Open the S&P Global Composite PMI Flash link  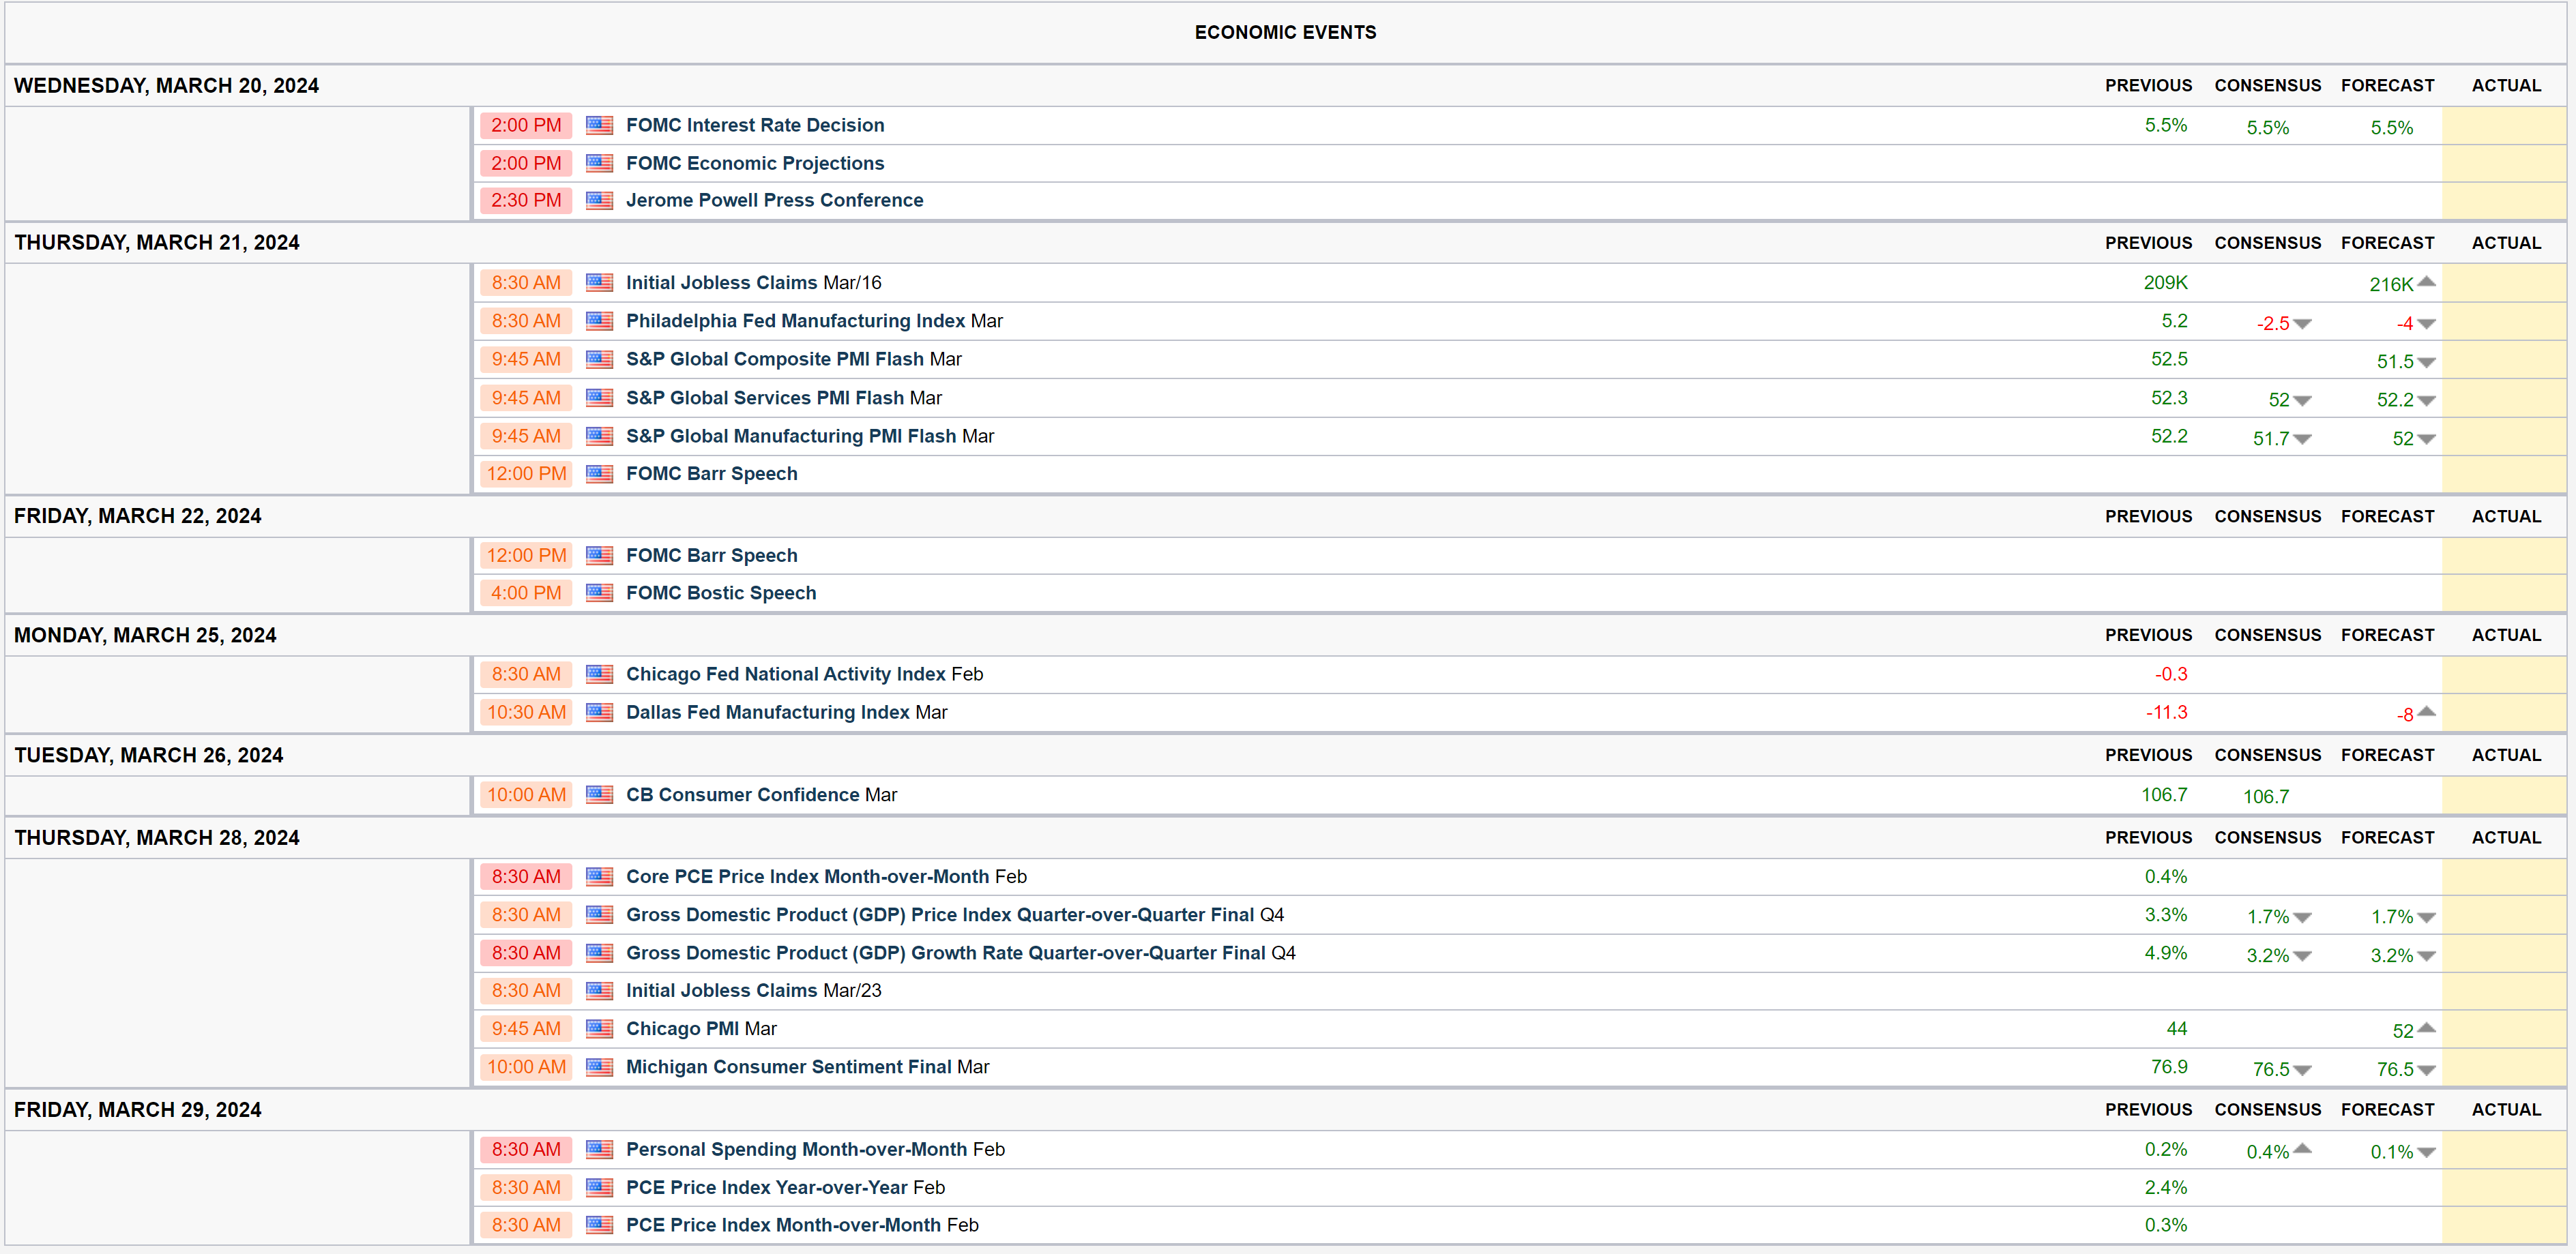click(x=774, y=359)
